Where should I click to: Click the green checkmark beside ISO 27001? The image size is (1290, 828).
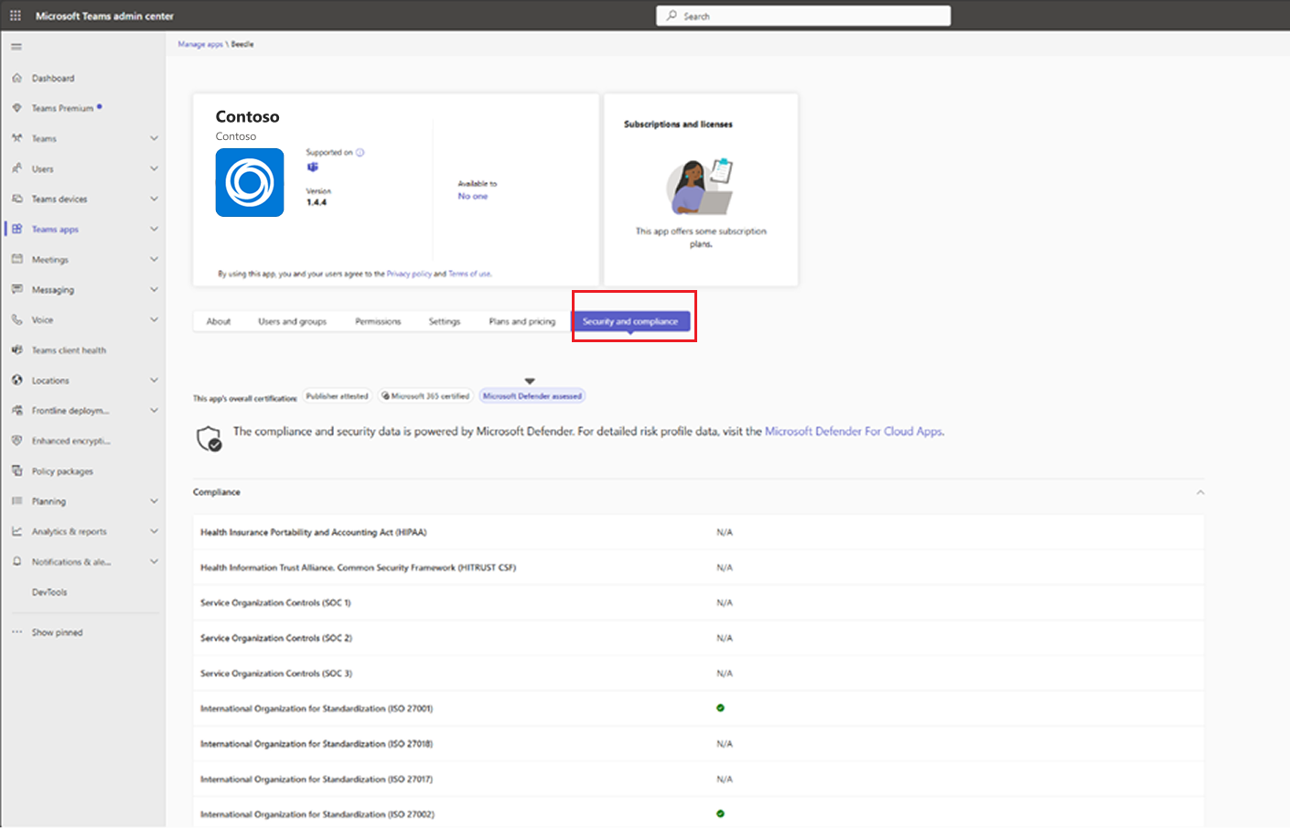[721, 707]
